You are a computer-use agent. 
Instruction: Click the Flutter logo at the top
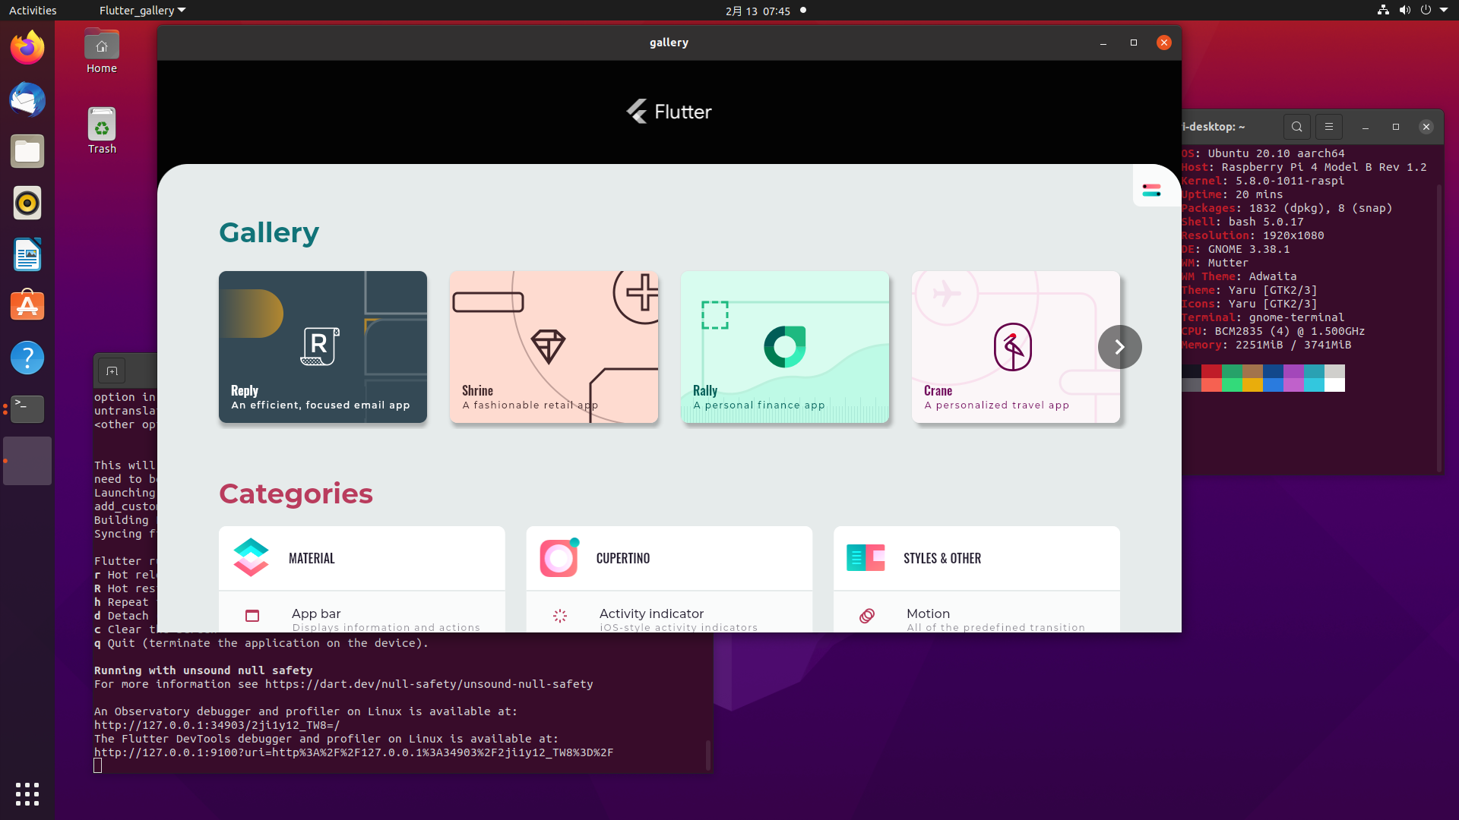(667, 111)
